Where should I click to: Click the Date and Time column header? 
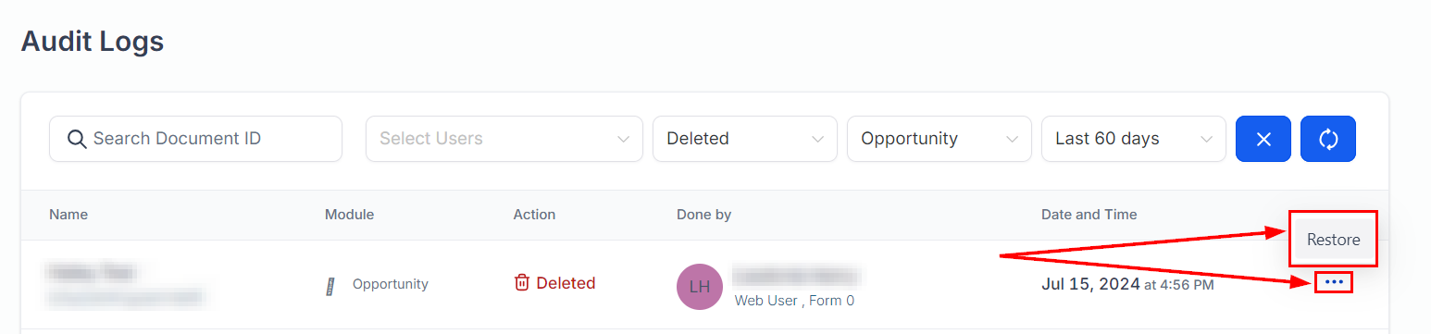[x=1089, y=215]
